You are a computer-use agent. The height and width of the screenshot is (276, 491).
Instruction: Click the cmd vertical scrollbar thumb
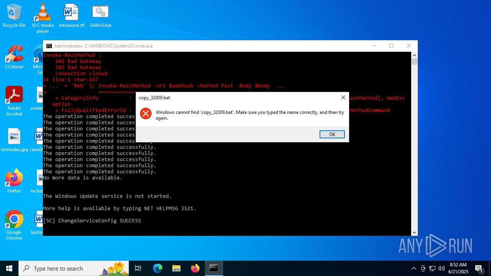coord(414,61)
